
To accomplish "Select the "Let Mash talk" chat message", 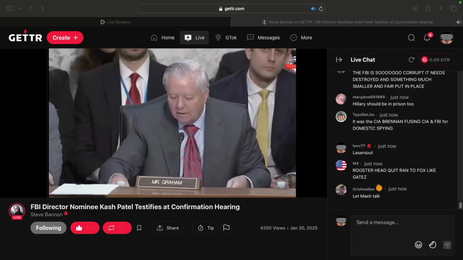I will point(366,196).
